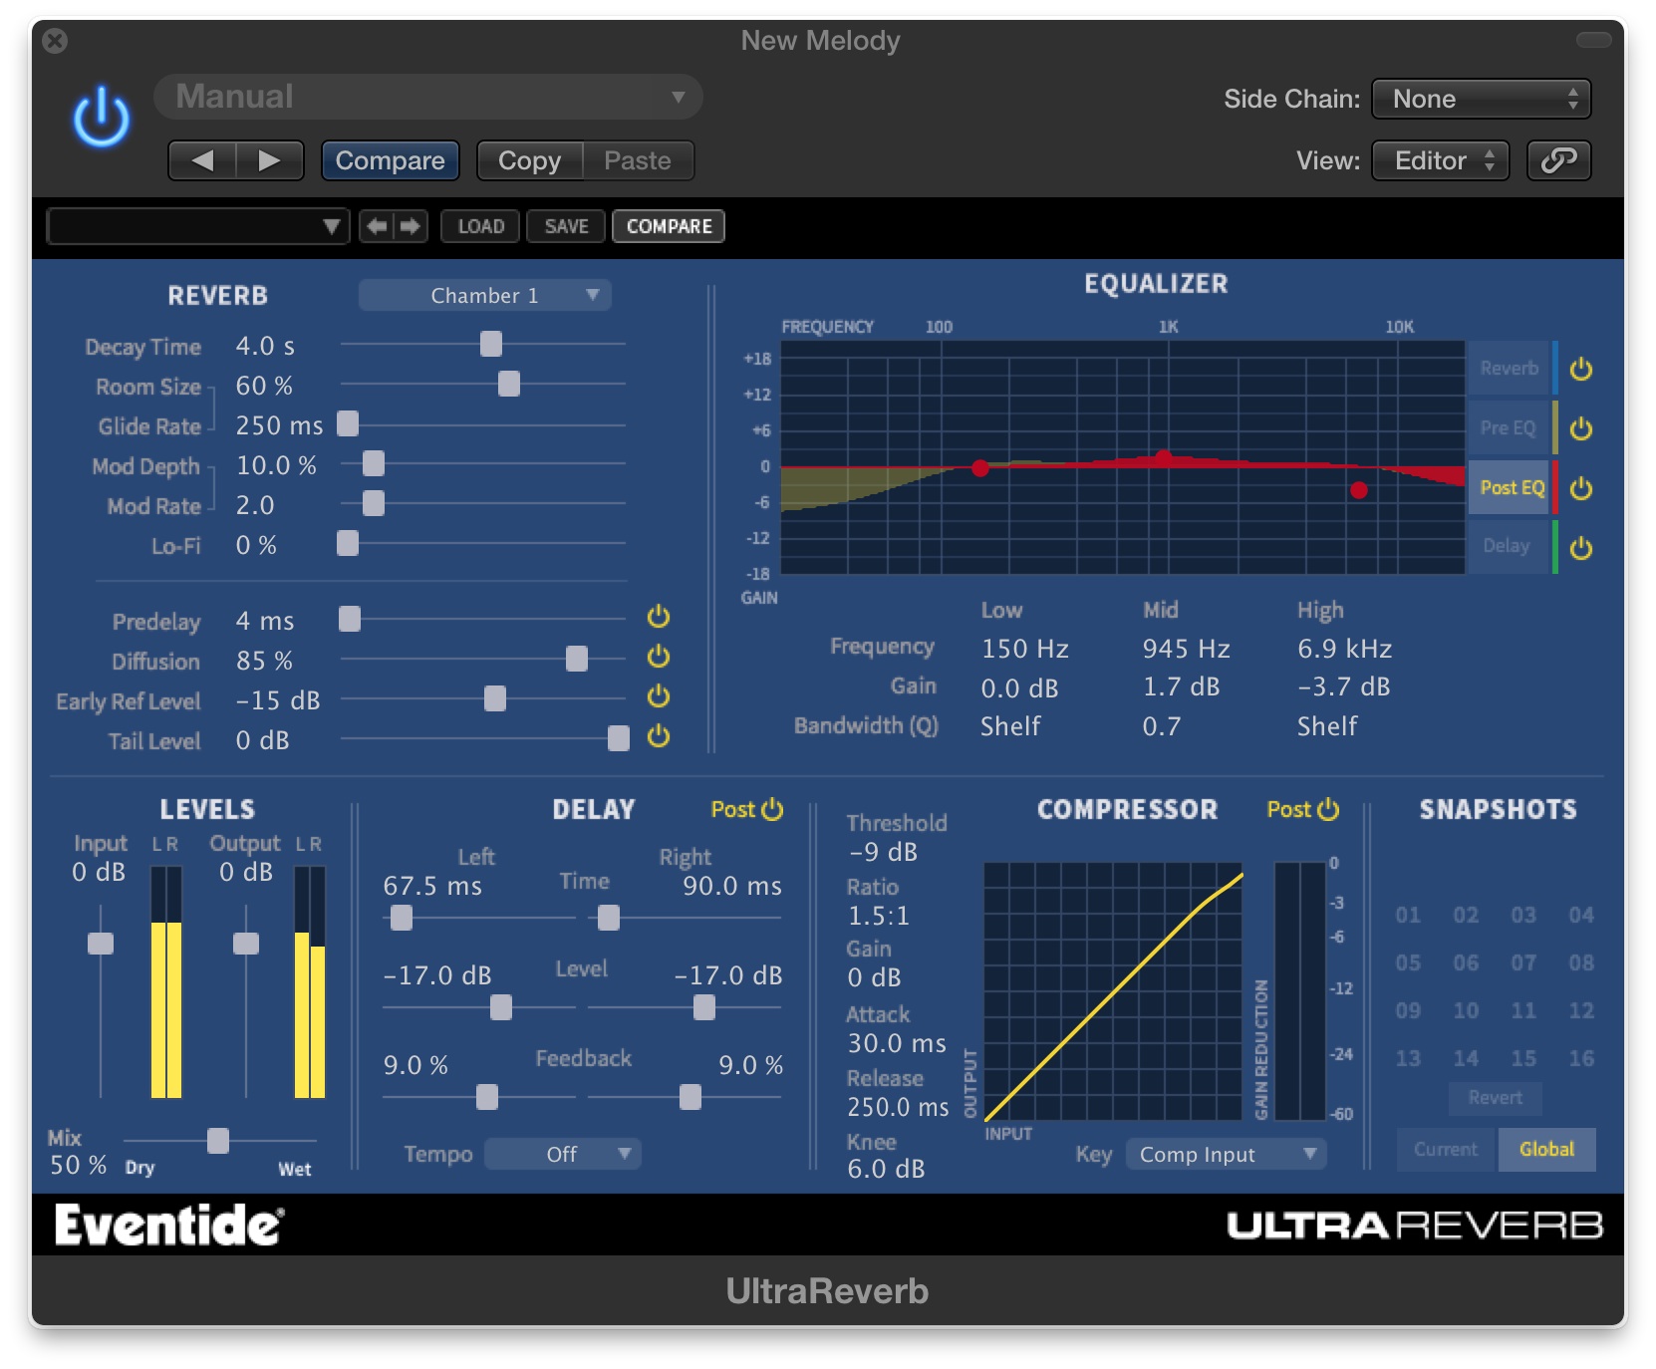Go to the previous preset with left triangle
The height and width of the screenshot is (1369, 1656).
(202, 160)
